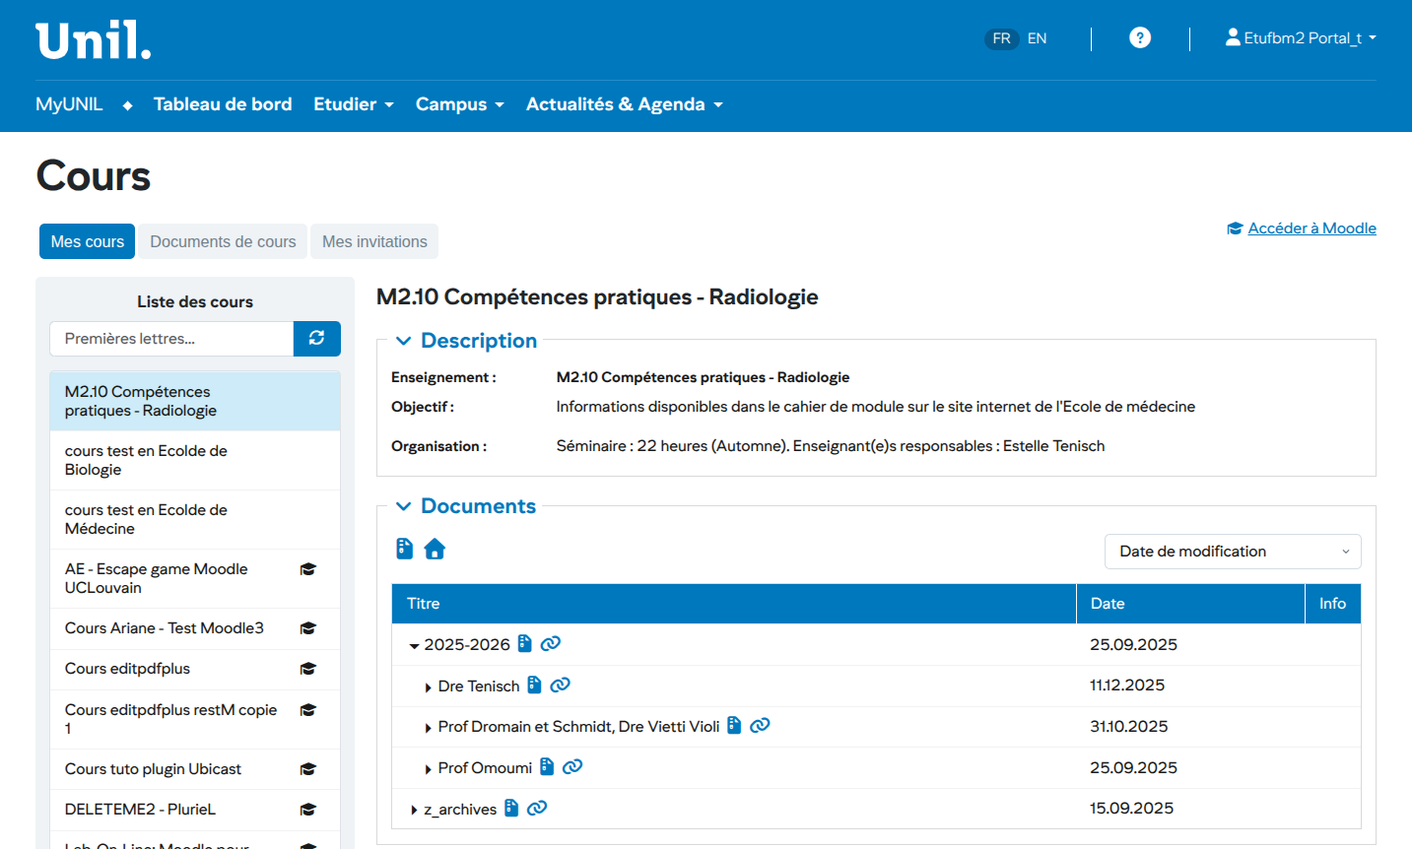Switch language to EN
This screenshot has height=849, width=1412.
pos(1037,38)
